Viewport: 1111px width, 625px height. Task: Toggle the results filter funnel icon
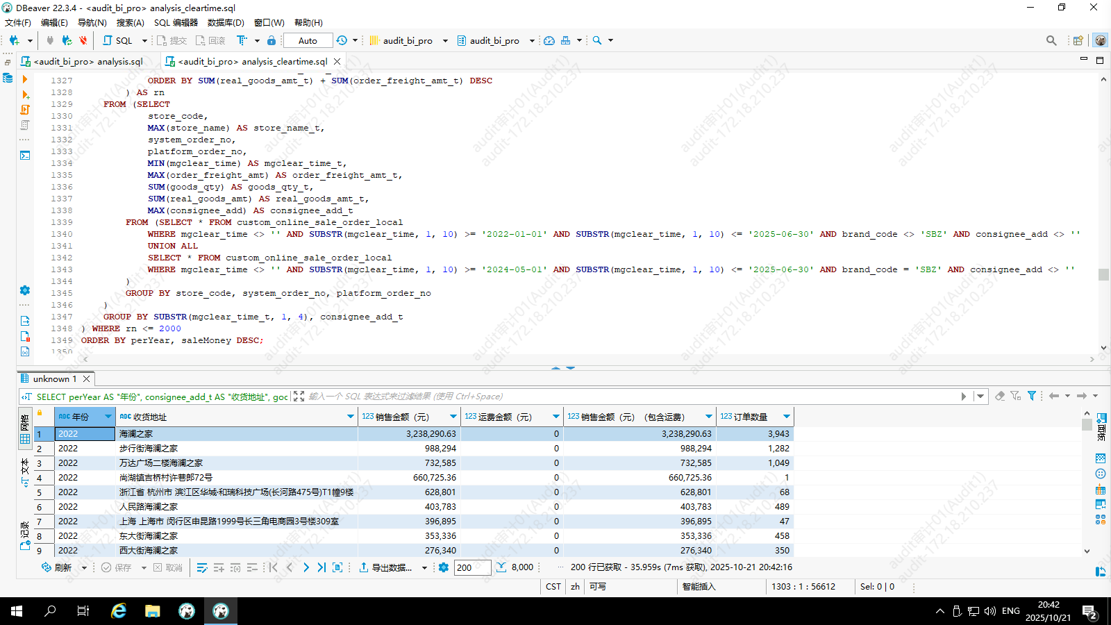pos(1032,396)
